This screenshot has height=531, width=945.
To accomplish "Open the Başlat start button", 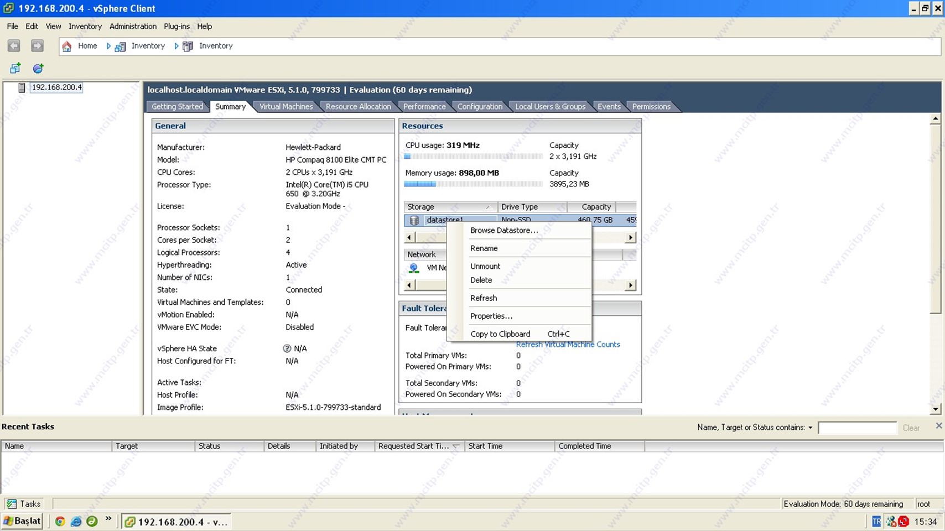I will tap(22, 521).
